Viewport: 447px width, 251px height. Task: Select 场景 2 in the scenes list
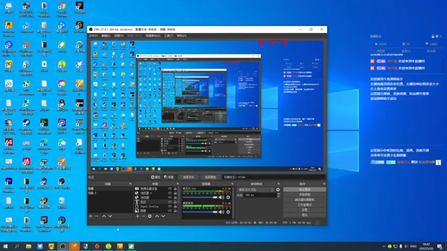pos(110,193)
